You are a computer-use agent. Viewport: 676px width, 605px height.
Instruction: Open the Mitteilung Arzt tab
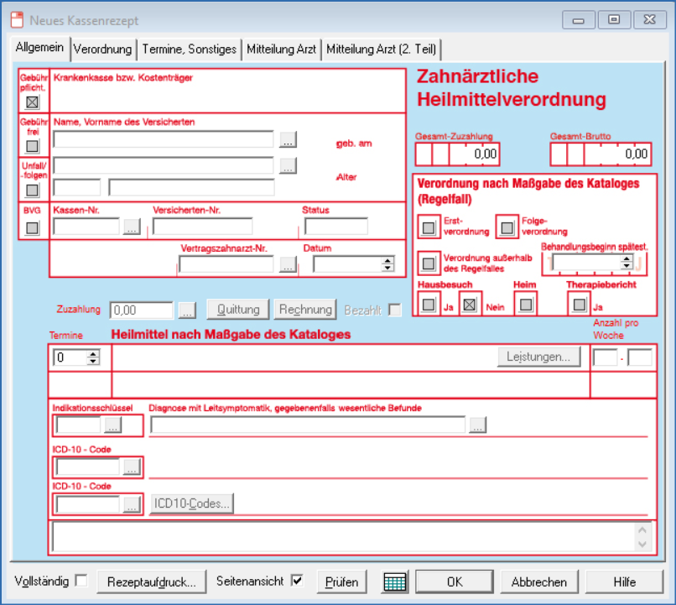(x=282, y=49)
